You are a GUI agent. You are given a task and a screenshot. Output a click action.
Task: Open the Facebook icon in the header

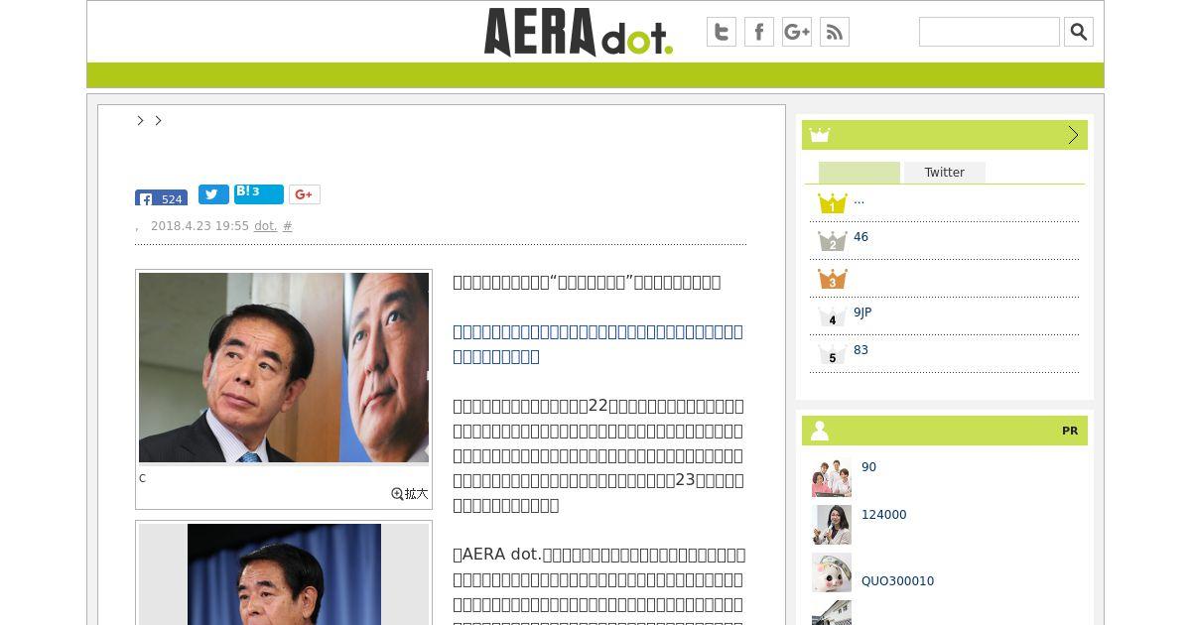tap(759, 32)
